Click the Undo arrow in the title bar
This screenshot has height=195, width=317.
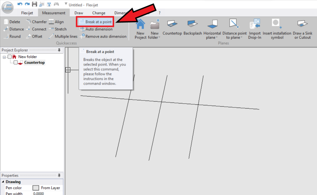tap(20, 4)
